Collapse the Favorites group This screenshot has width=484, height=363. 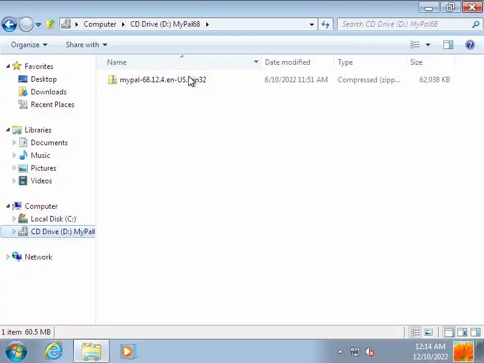point(8,66)
